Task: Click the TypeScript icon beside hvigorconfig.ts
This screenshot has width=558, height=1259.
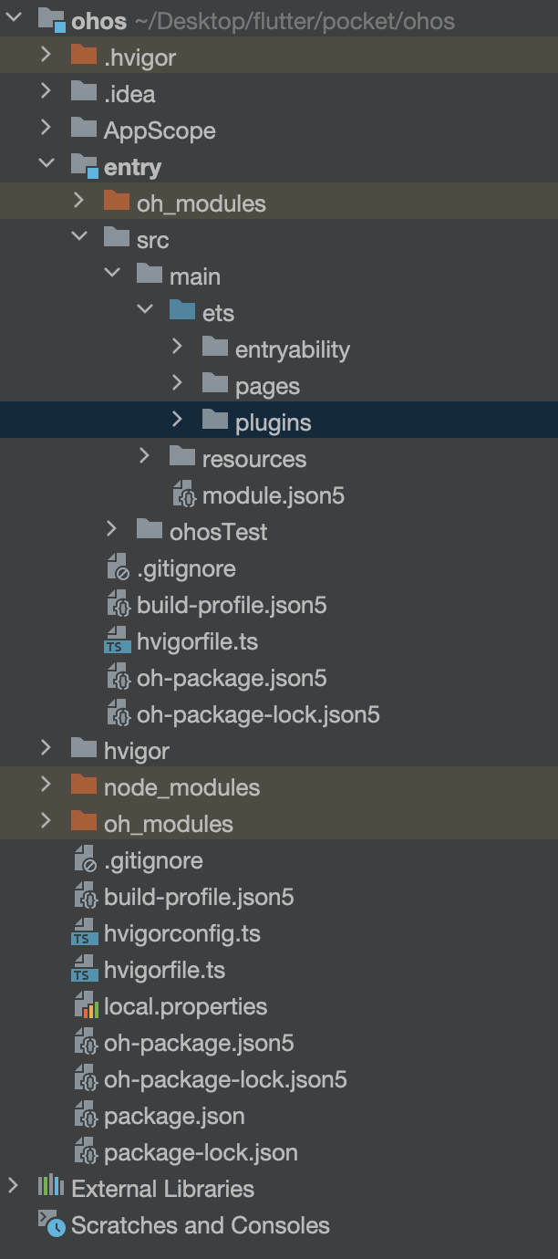Action: click(x=85, y=933)
